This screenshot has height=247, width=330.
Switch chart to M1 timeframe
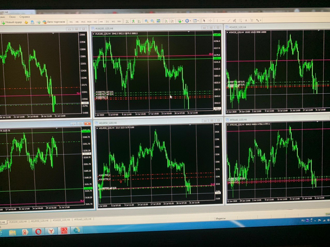(x=71, y=22)
